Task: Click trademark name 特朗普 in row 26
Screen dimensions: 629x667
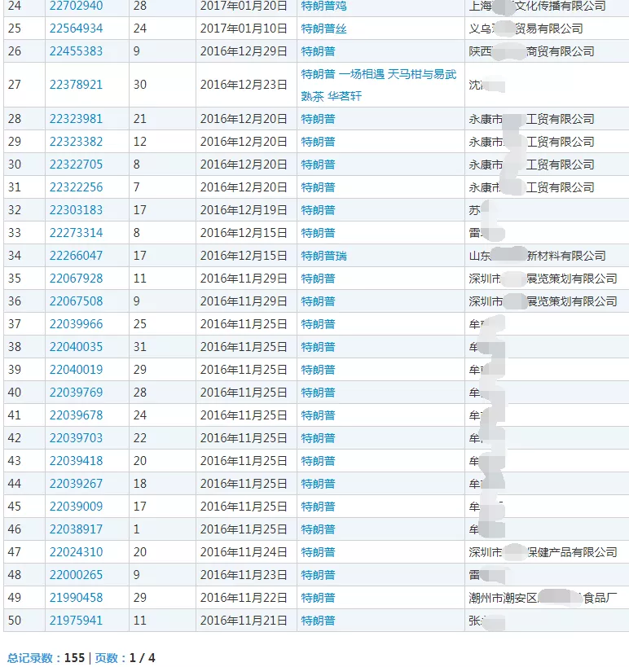Action: click(318, 51)
